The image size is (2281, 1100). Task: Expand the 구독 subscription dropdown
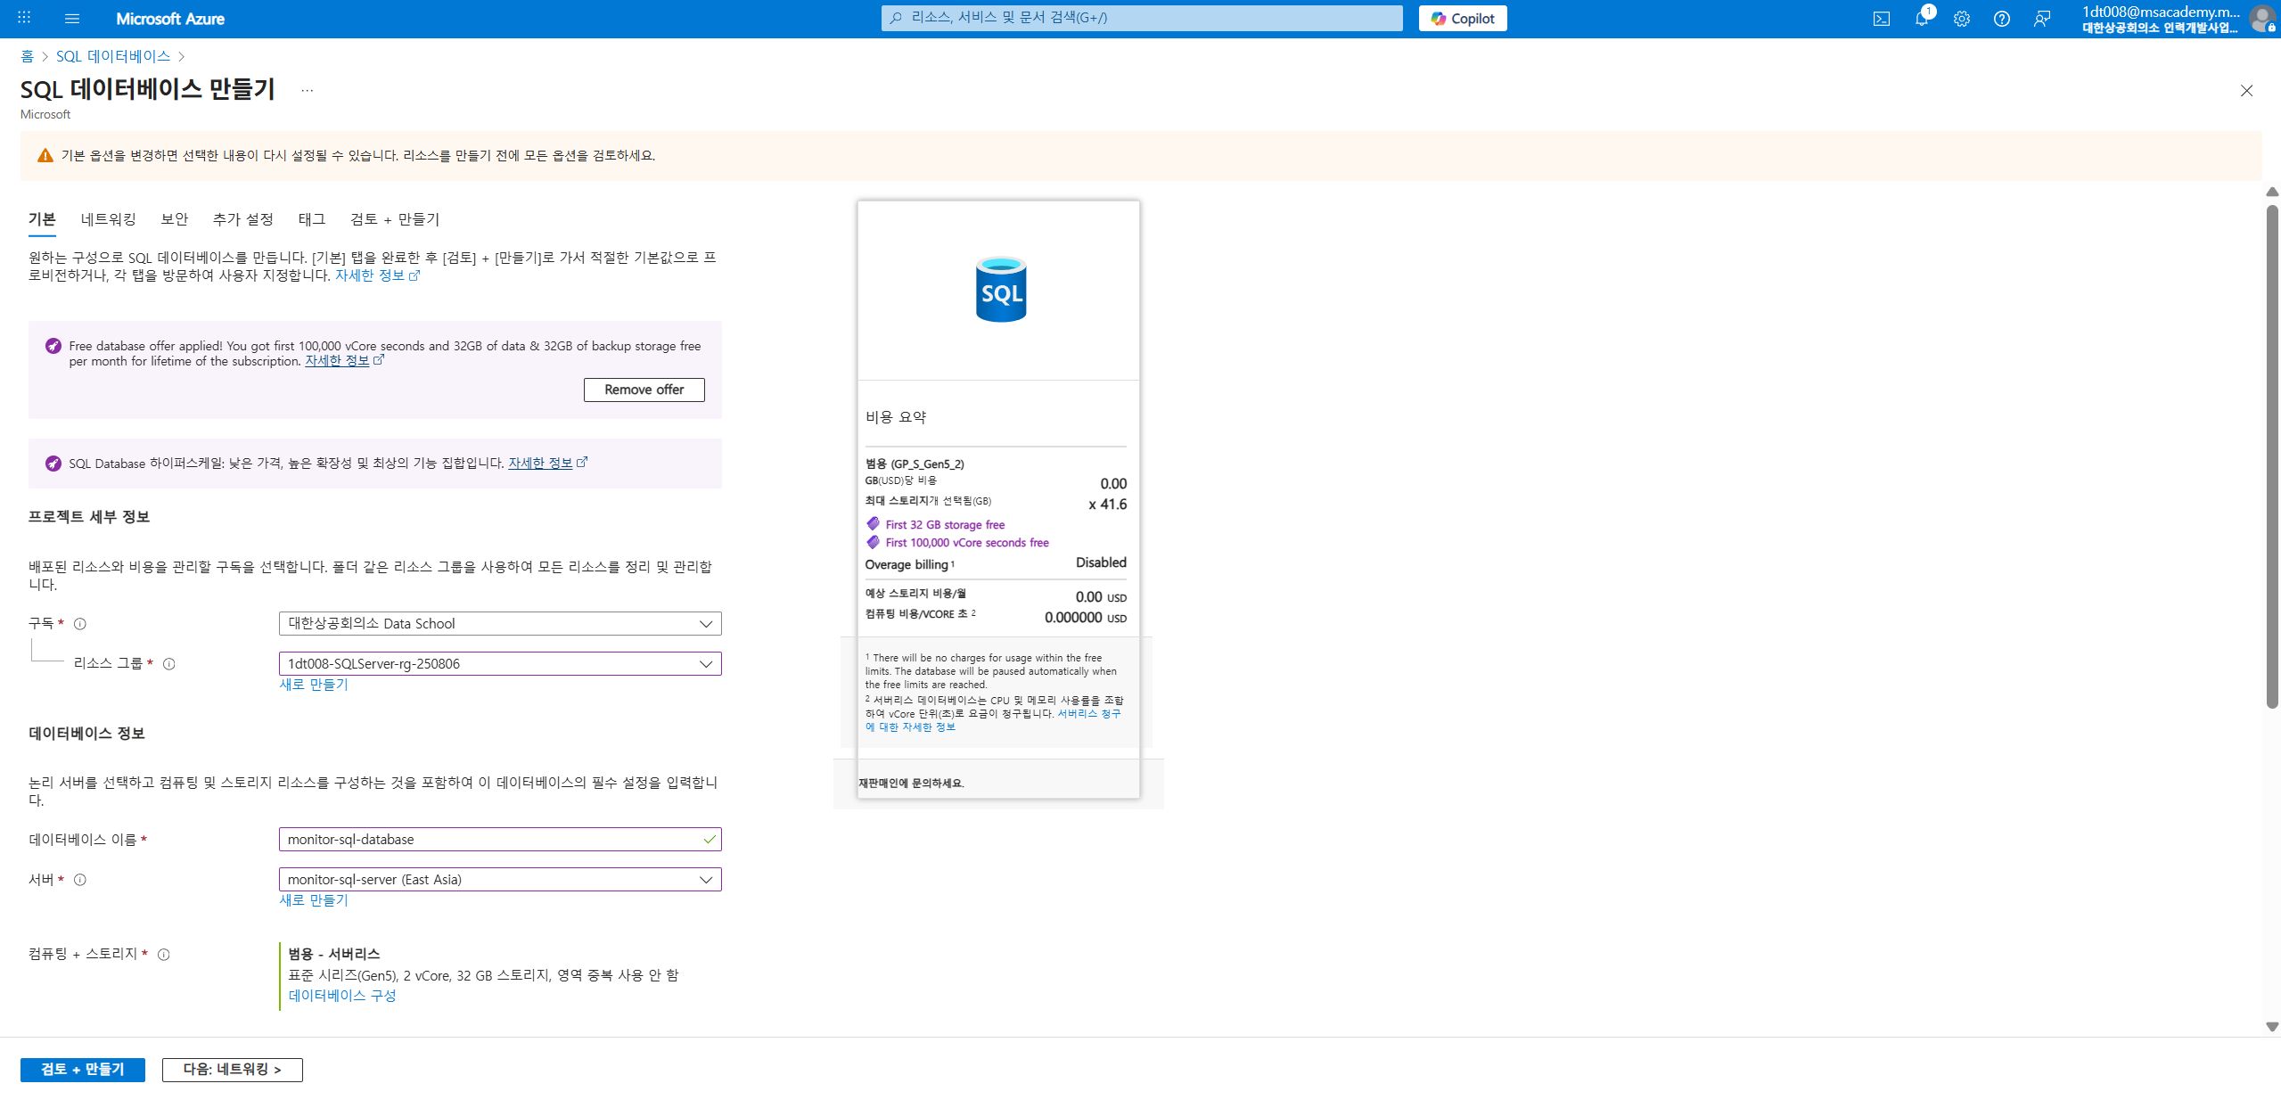(x=499, y=624)
